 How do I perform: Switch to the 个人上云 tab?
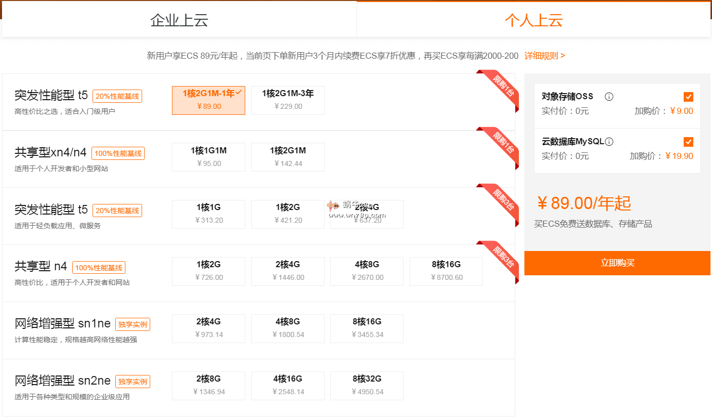(x=533, y=20)
